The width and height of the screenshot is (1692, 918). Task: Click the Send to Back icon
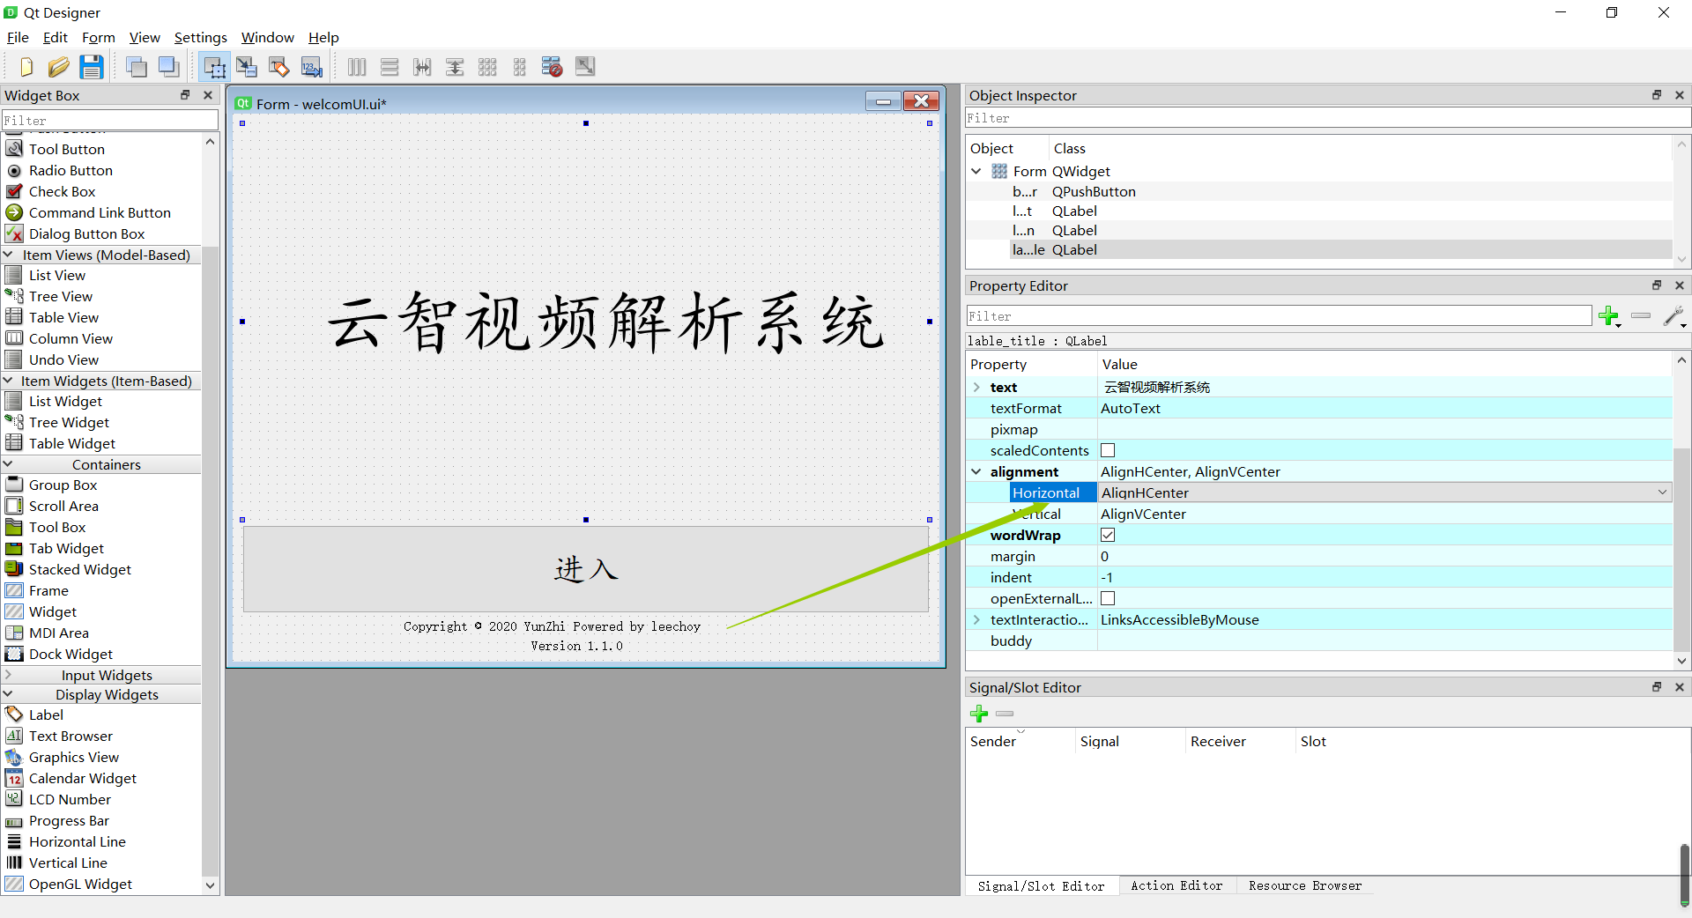(x=137, y=67)
